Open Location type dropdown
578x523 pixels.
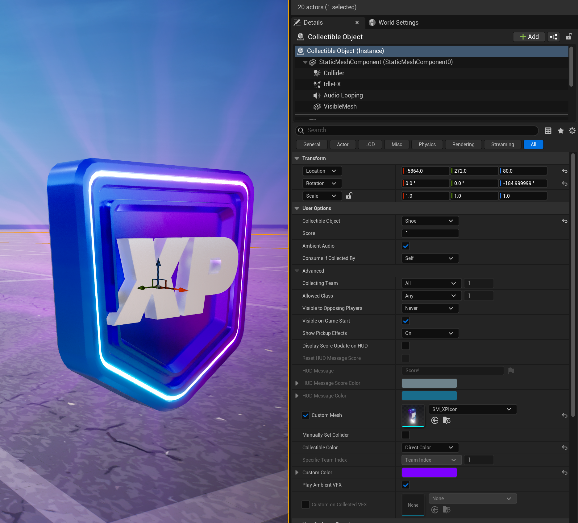click(322, 171)
